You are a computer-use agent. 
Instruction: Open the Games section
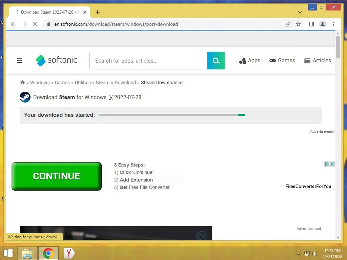[282, 61]
